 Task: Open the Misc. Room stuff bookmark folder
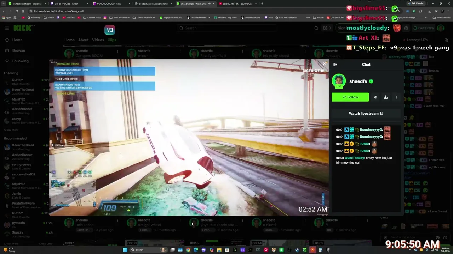click(x=120, y=18)
